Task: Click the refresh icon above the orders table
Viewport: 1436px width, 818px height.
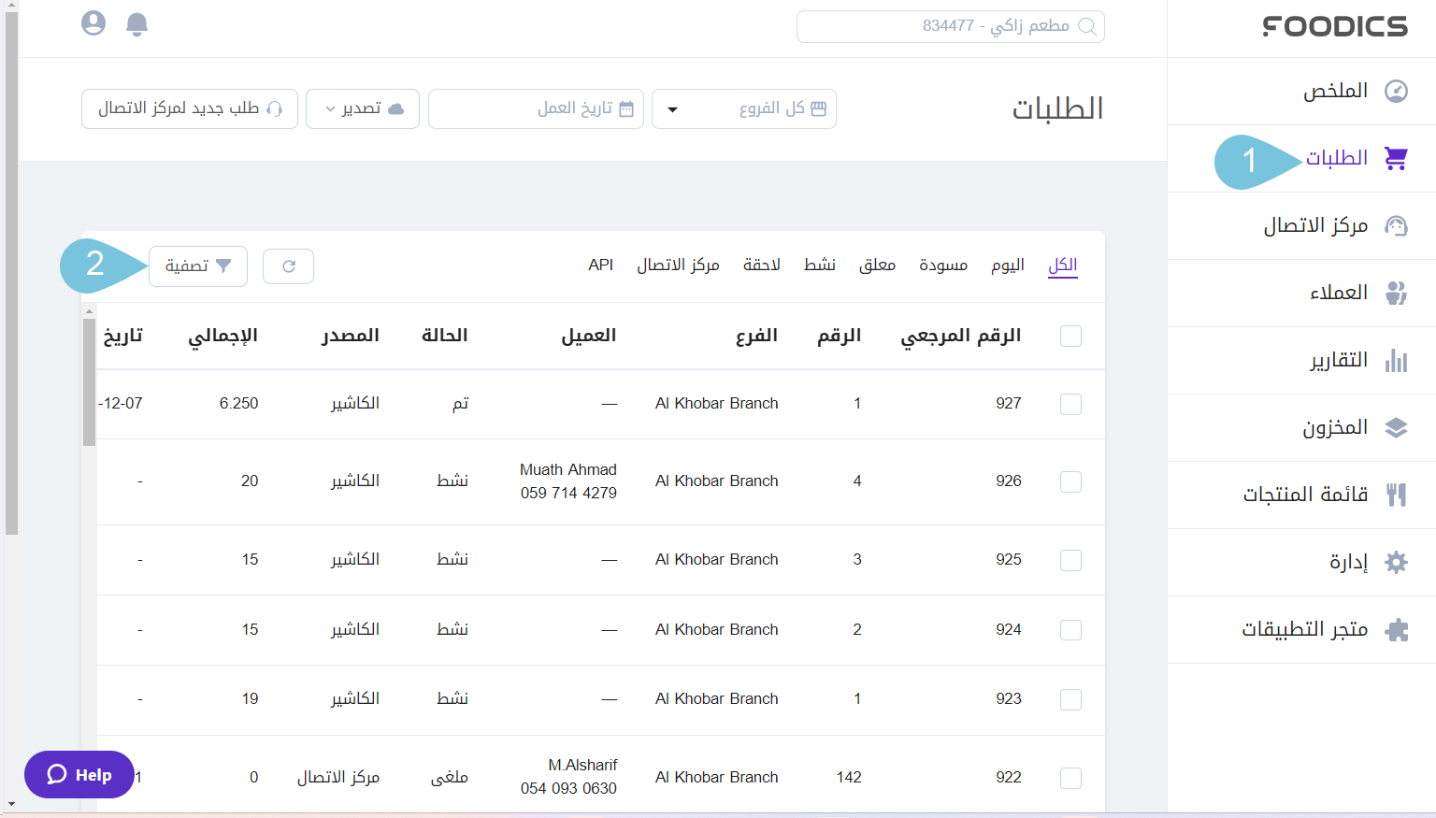Action: [x=288, y=266]
